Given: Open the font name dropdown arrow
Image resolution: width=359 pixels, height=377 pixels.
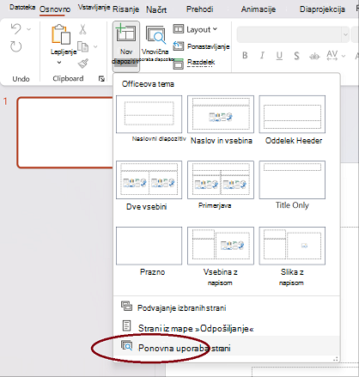Looking at the screenshot, I should pyautogui.click(x=345, y=34).
